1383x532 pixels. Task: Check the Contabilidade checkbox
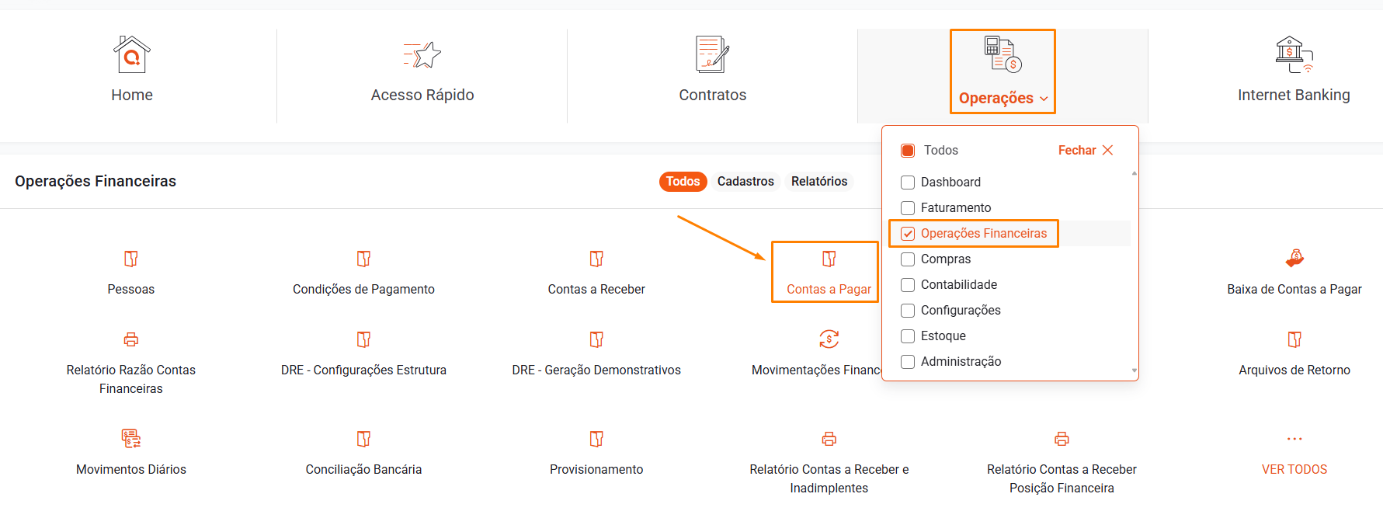[908, 285]
